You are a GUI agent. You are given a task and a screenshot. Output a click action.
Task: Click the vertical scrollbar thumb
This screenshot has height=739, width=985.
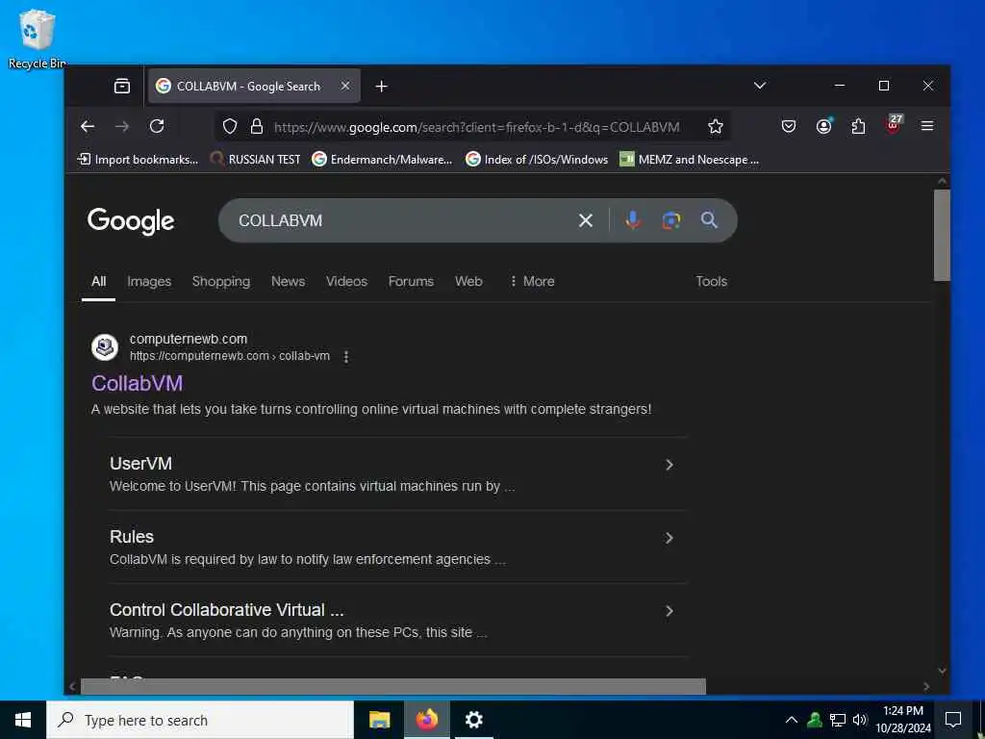942,235
